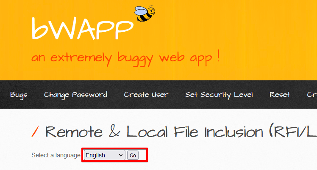Open the Bugs menu item
Screen dimensions: 317x170
click(x=19, y=95)
